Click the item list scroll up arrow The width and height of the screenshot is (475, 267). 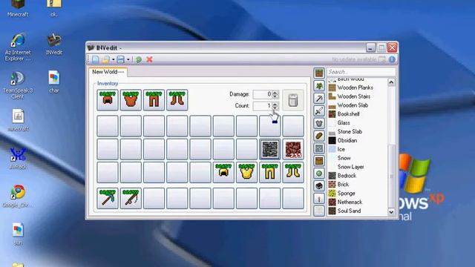391,82
